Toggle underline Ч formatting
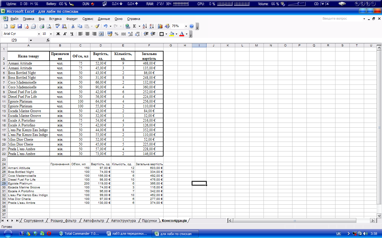This screenshot has width=382, height=238. point(72,34)
